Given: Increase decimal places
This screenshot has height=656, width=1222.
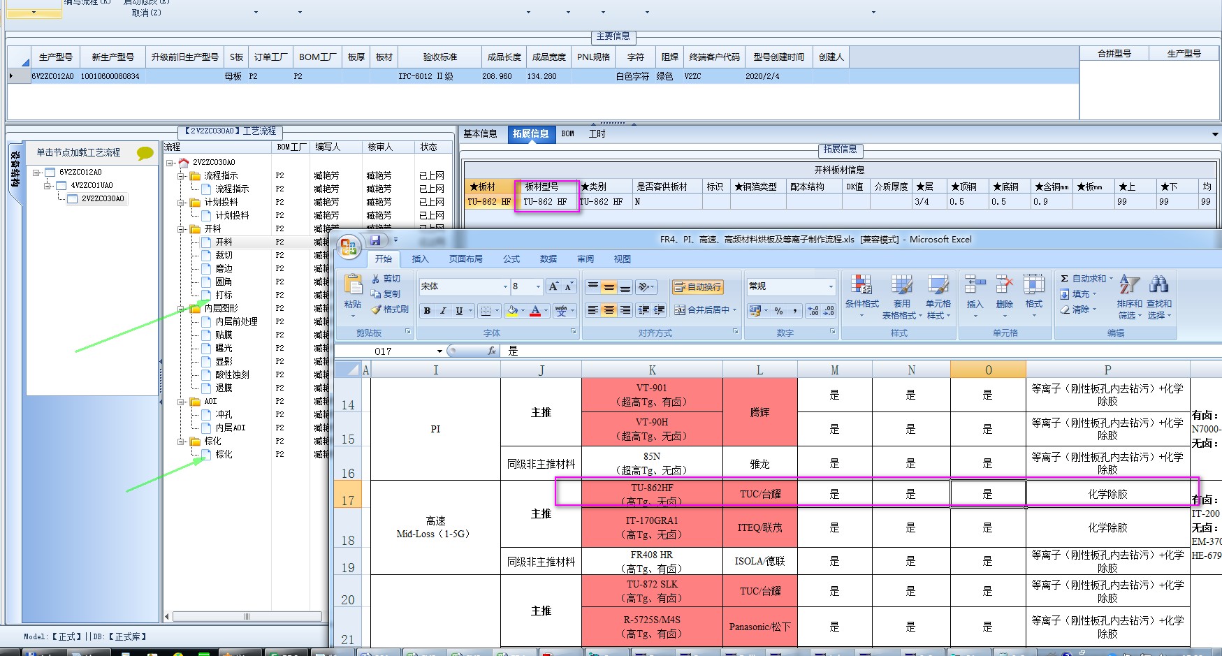Looking at the screenshot, I should 813,311.
